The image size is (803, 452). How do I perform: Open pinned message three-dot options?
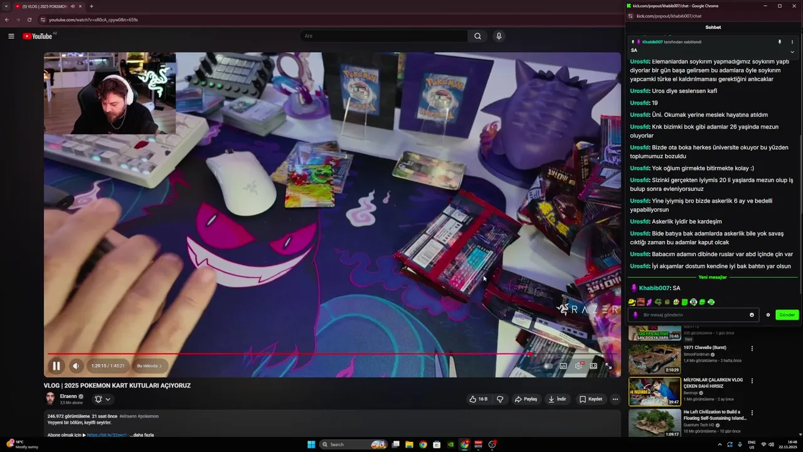[x=792, y=42]
